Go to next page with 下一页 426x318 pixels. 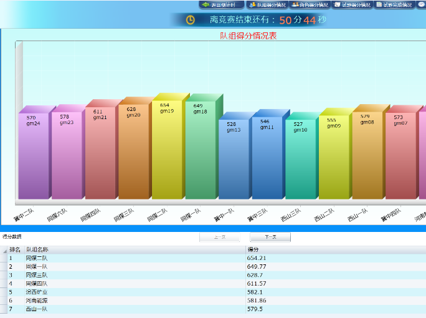coord(270,238)
